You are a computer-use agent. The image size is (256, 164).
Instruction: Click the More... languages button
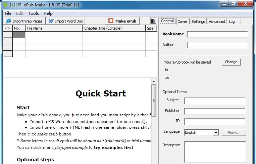234,133
